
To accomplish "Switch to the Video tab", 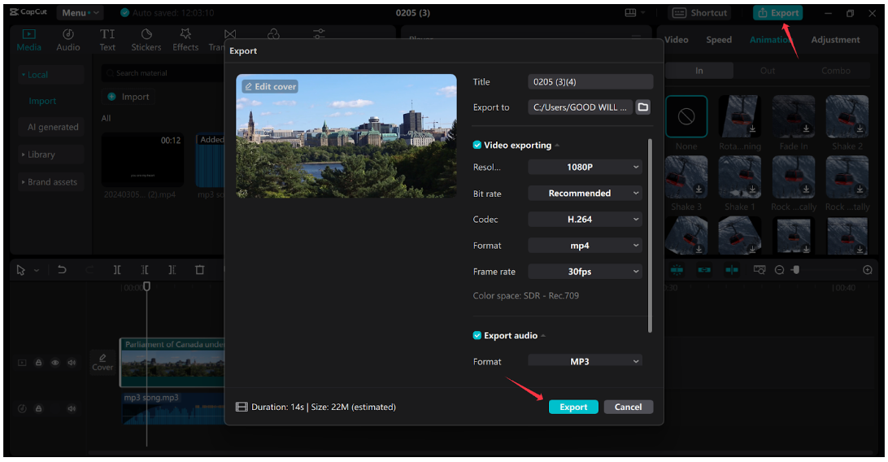I will 677,40.
